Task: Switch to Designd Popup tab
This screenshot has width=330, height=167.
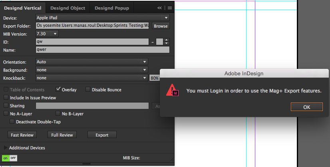Action: pos(112,8)
